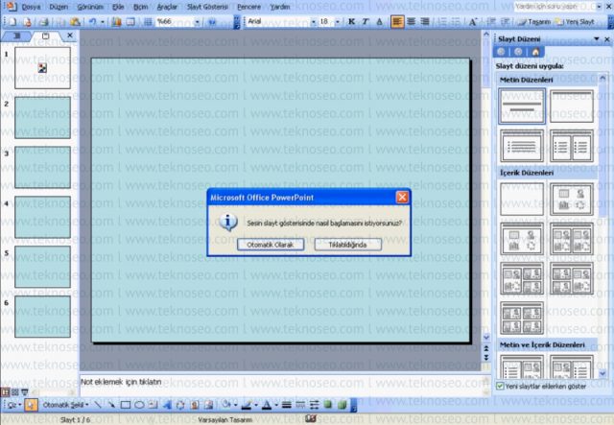Click the Line color icon
This screenshot has width=614, height=425.
[247, 405]
